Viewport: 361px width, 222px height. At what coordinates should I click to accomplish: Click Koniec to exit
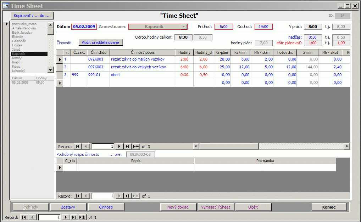click(x=329, y=207)
